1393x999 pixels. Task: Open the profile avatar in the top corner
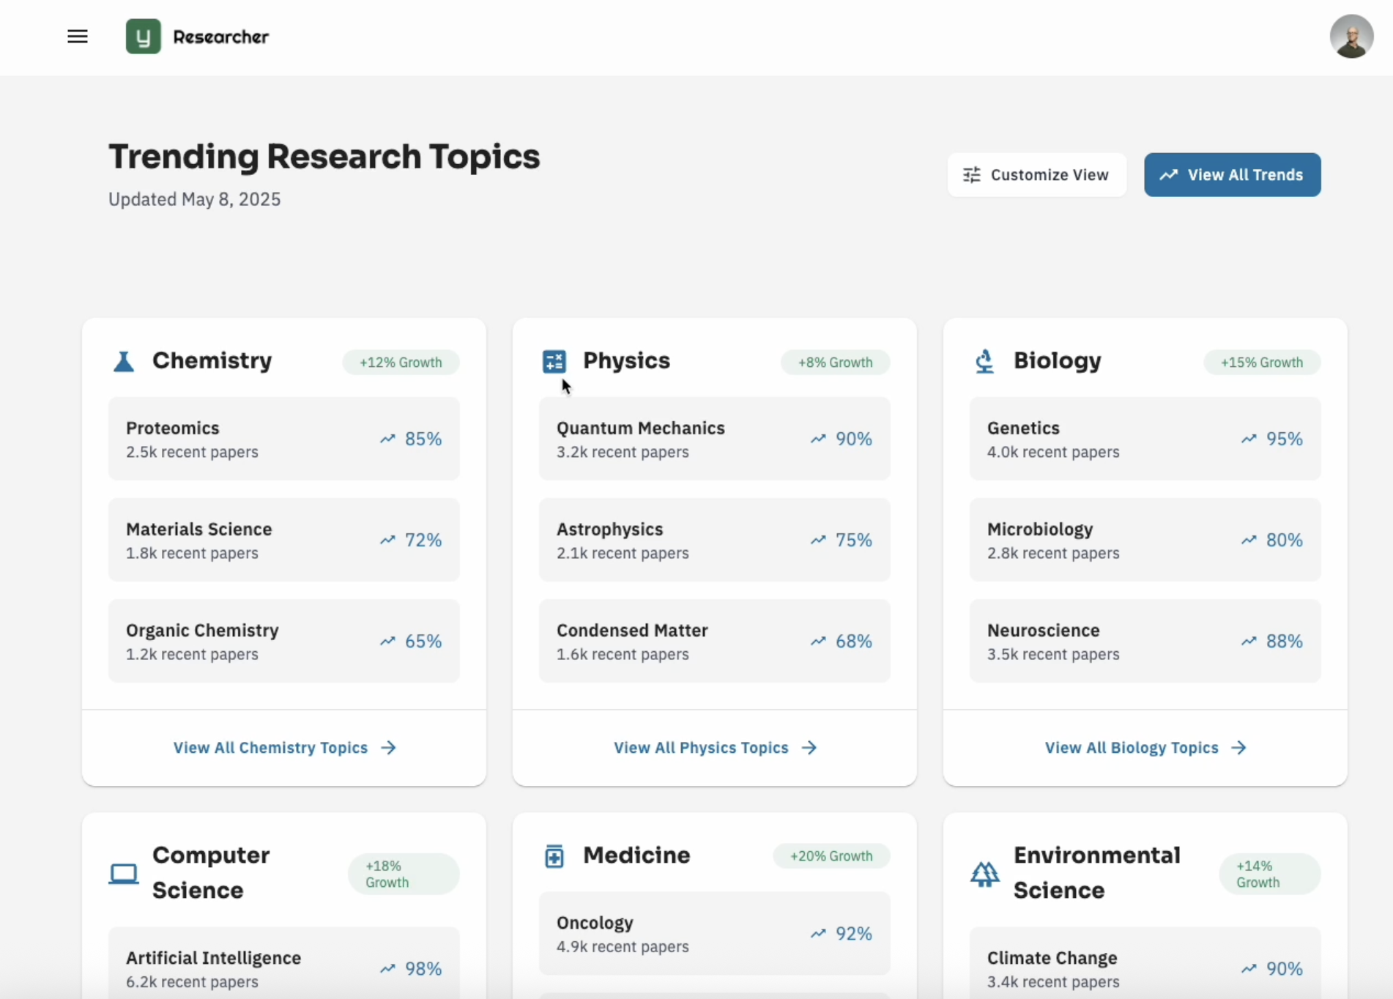(x=1351, y=36)
